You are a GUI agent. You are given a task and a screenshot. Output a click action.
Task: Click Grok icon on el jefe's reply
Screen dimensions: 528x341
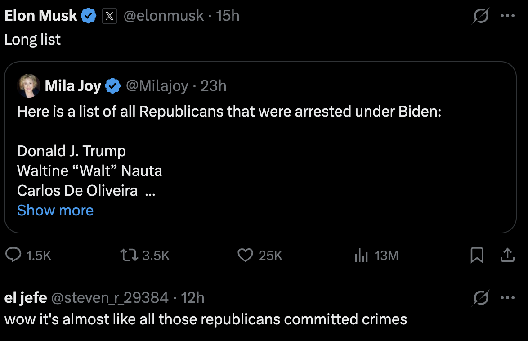tap(481, 298)
